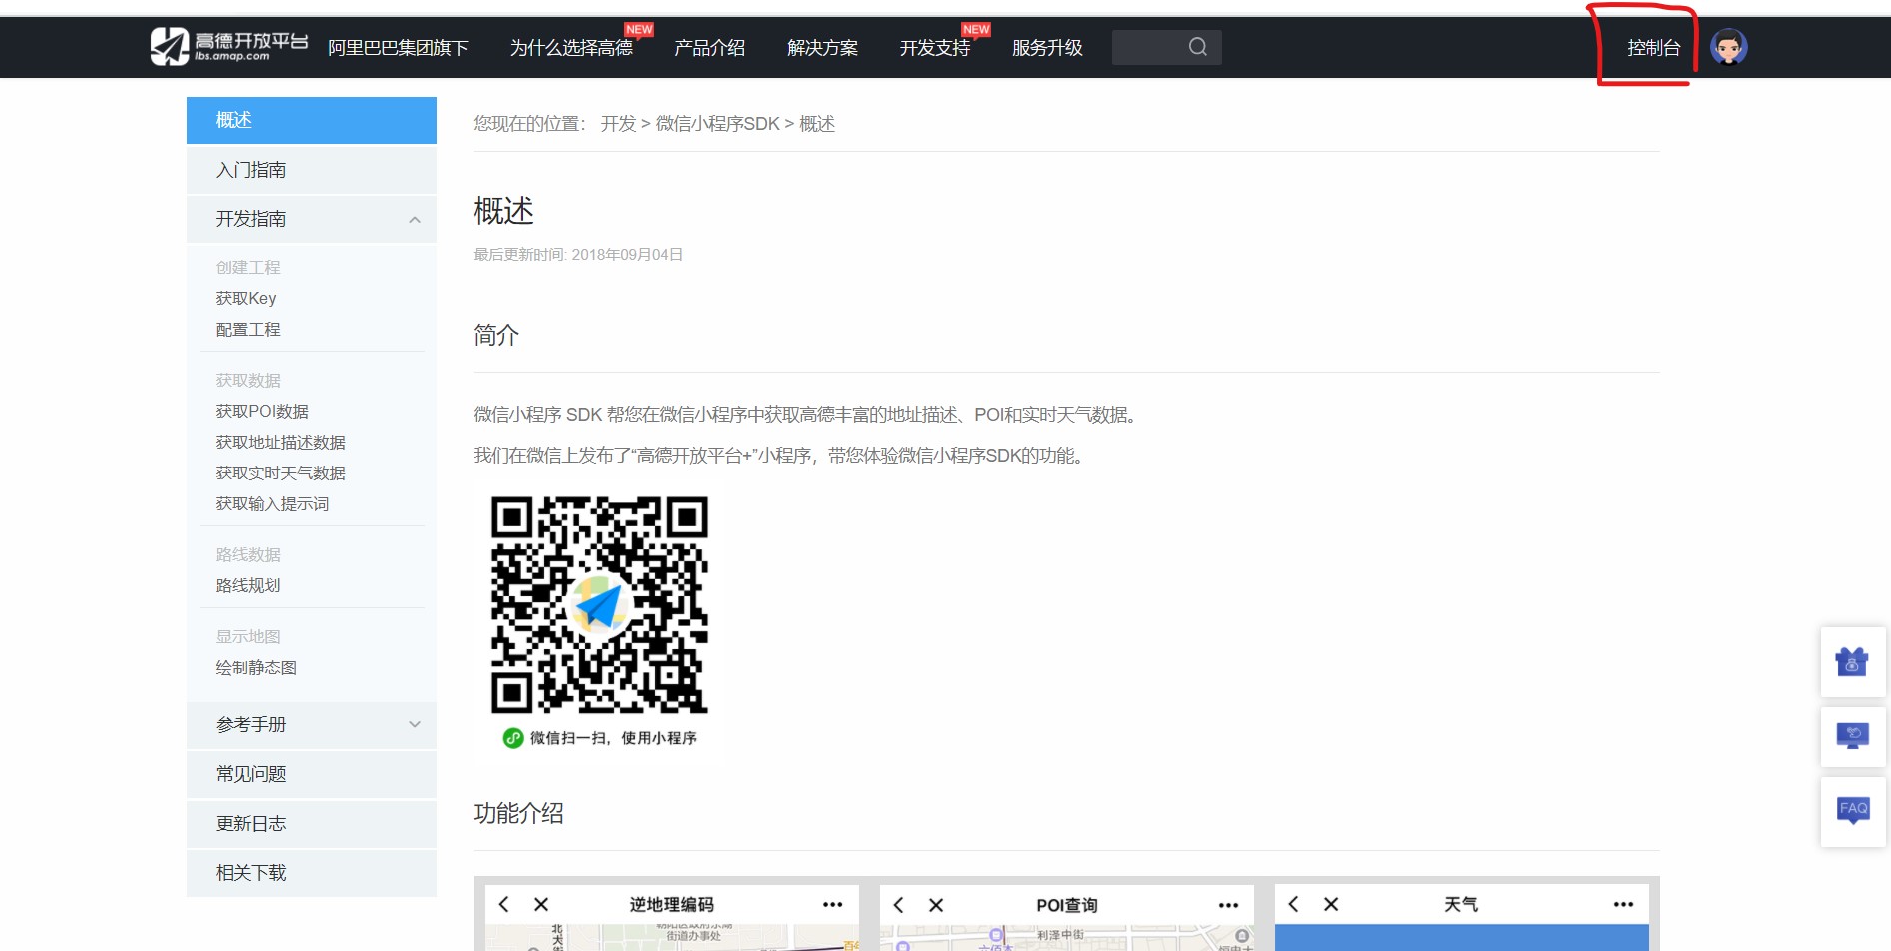This screenshot has width=1891, height=951.
Task: Click the 高德开放平台 logo
Action: pos(229,47)
